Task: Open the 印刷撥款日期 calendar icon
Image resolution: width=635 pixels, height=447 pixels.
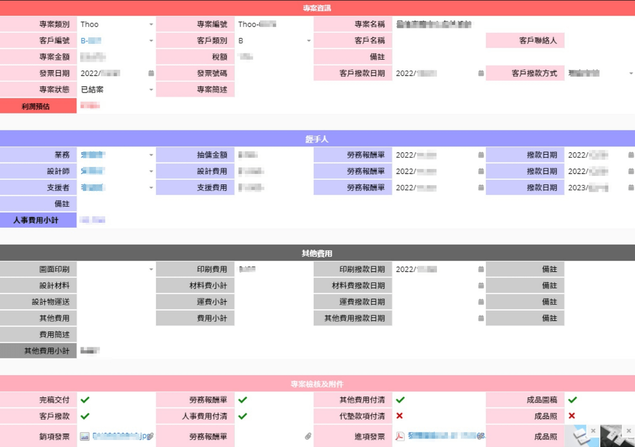Action: pyautogui.click(x=481, y=269)
